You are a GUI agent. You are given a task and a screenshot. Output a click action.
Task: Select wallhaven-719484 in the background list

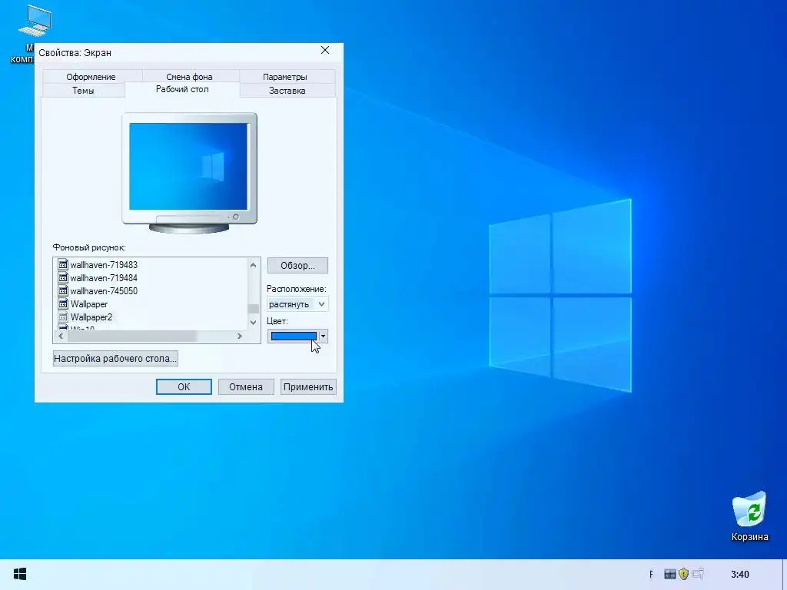coord(104,277)
